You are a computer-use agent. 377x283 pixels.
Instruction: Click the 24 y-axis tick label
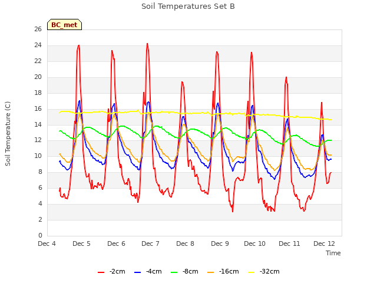click(x=38, y=45)
